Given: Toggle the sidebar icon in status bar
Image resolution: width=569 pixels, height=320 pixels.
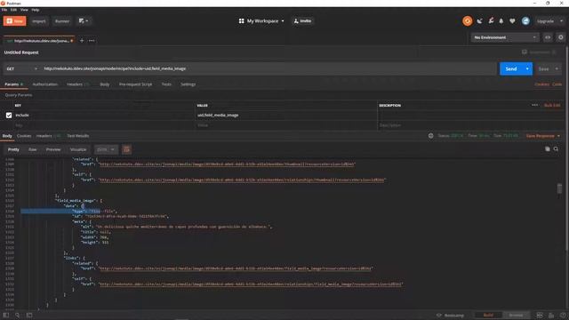Looking at the screenshot, I should coord(6,316).
